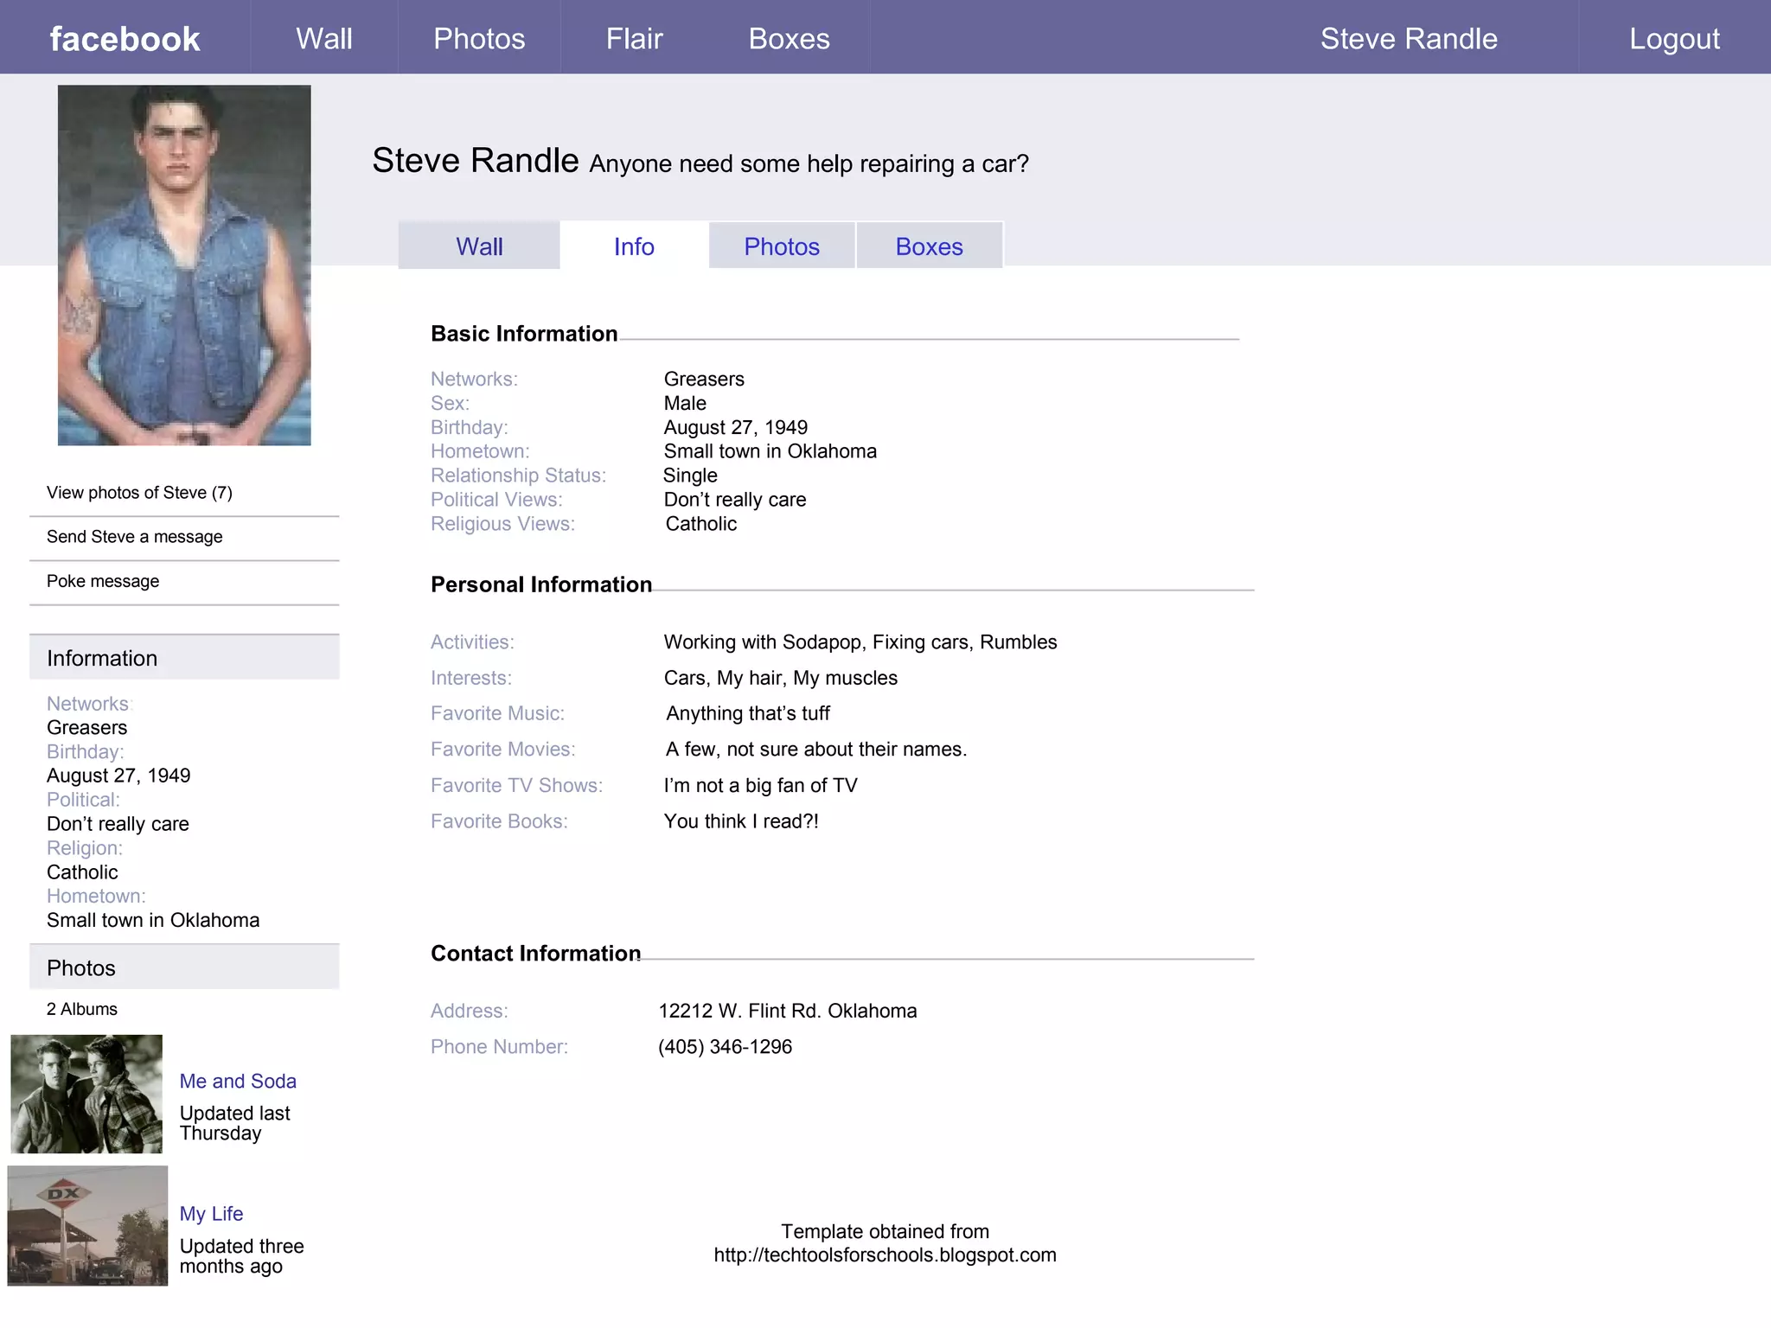This screenshot has width=1771, height=1328.
Task: Click the facebook logo
Action: (x=125, y=39)
